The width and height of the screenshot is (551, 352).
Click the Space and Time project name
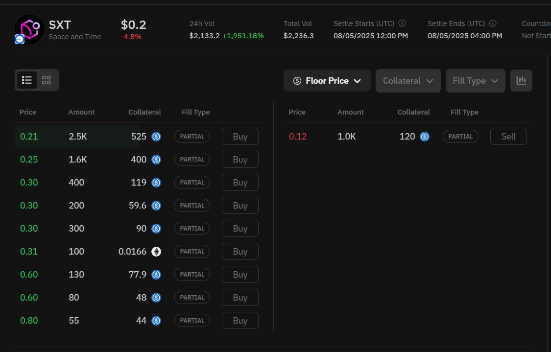click(74, 37)
